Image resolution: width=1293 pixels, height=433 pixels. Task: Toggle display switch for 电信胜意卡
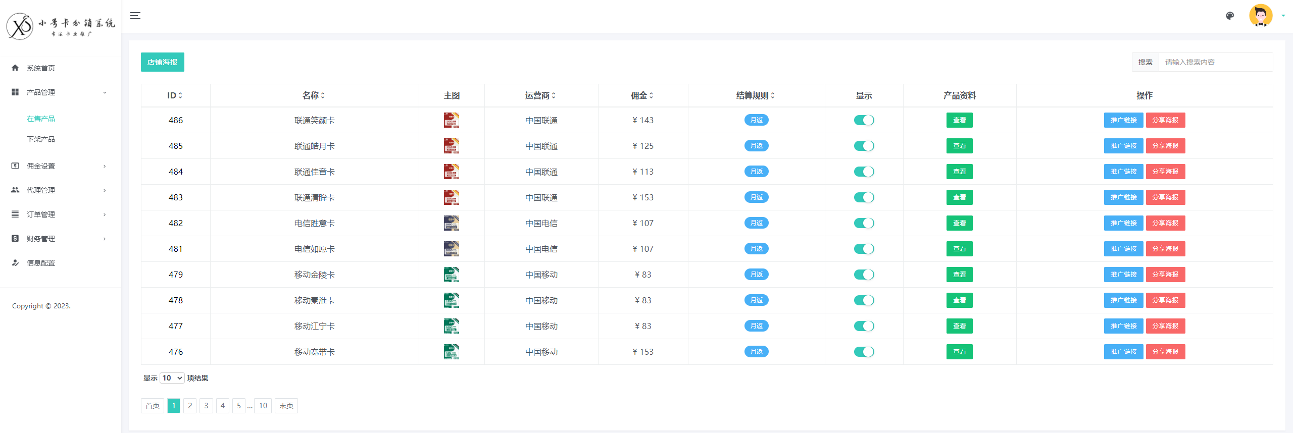(864, 223)
